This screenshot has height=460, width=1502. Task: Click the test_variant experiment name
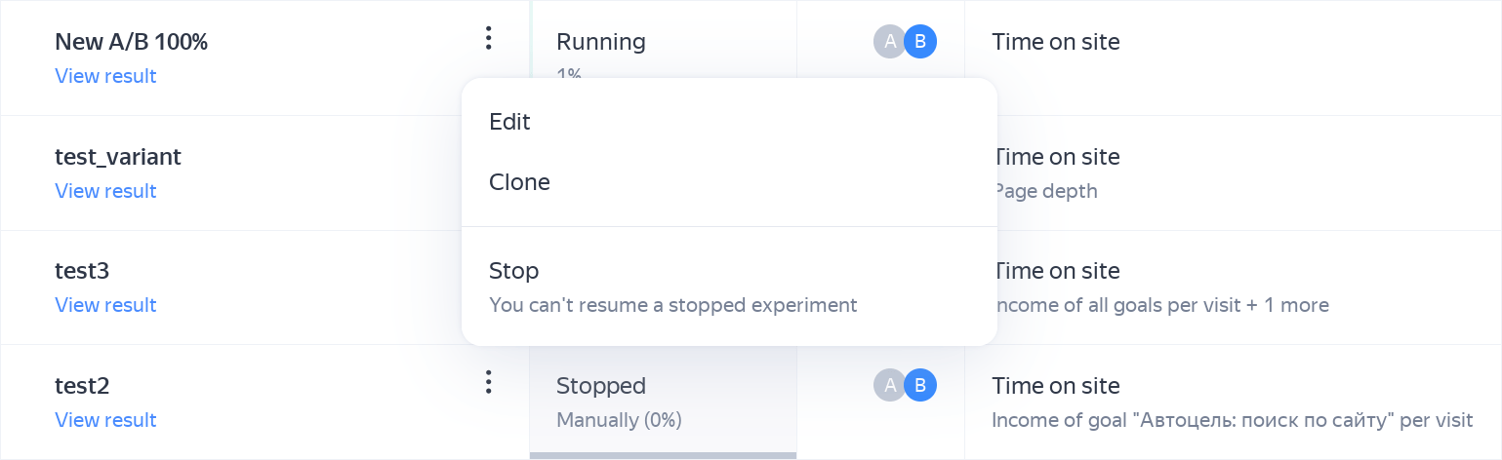tap(118, 157)
